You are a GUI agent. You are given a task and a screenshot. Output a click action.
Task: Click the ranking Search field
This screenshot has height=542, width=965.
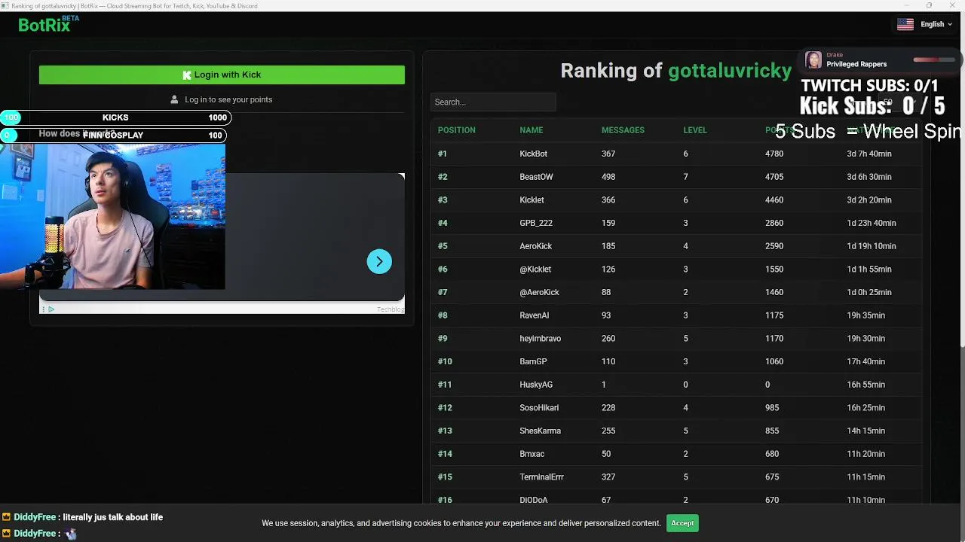click(493, 102)
